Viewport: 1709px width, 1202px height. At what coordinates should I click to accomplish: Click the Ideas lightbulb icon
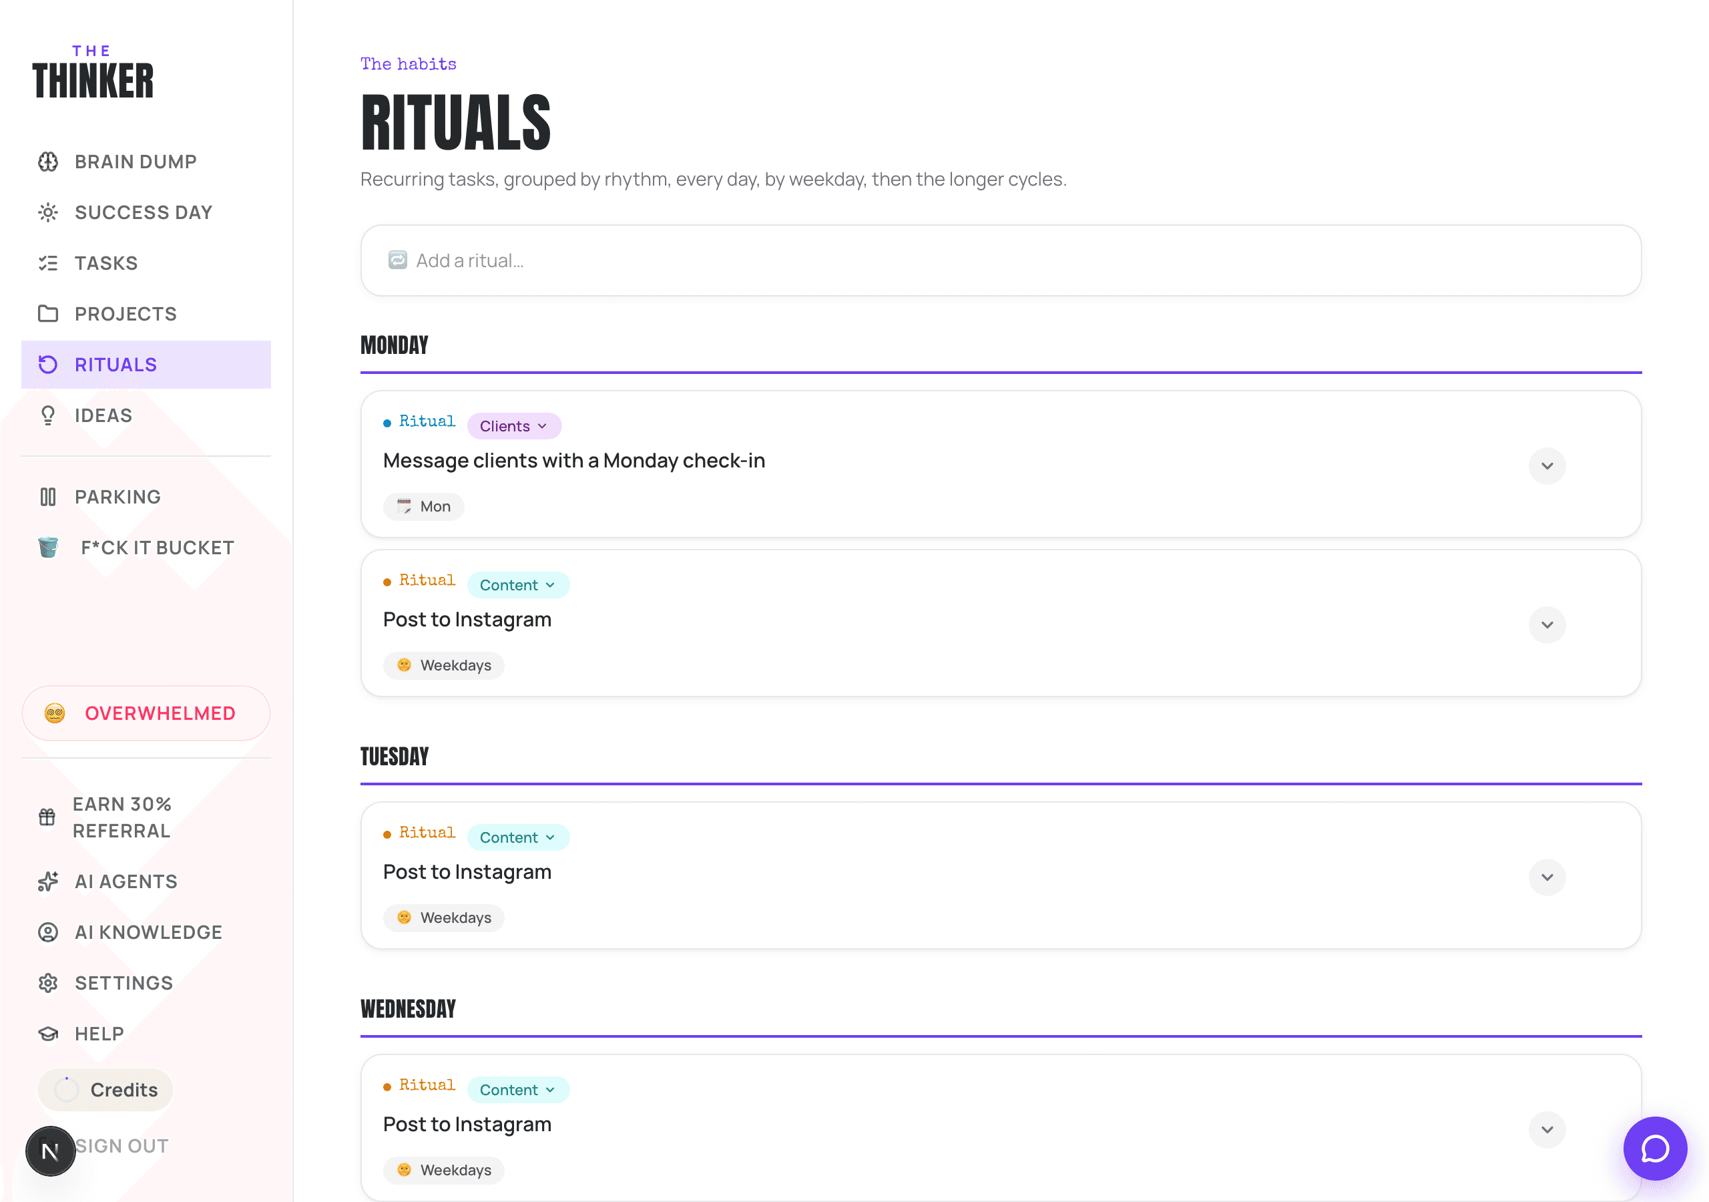47,415
